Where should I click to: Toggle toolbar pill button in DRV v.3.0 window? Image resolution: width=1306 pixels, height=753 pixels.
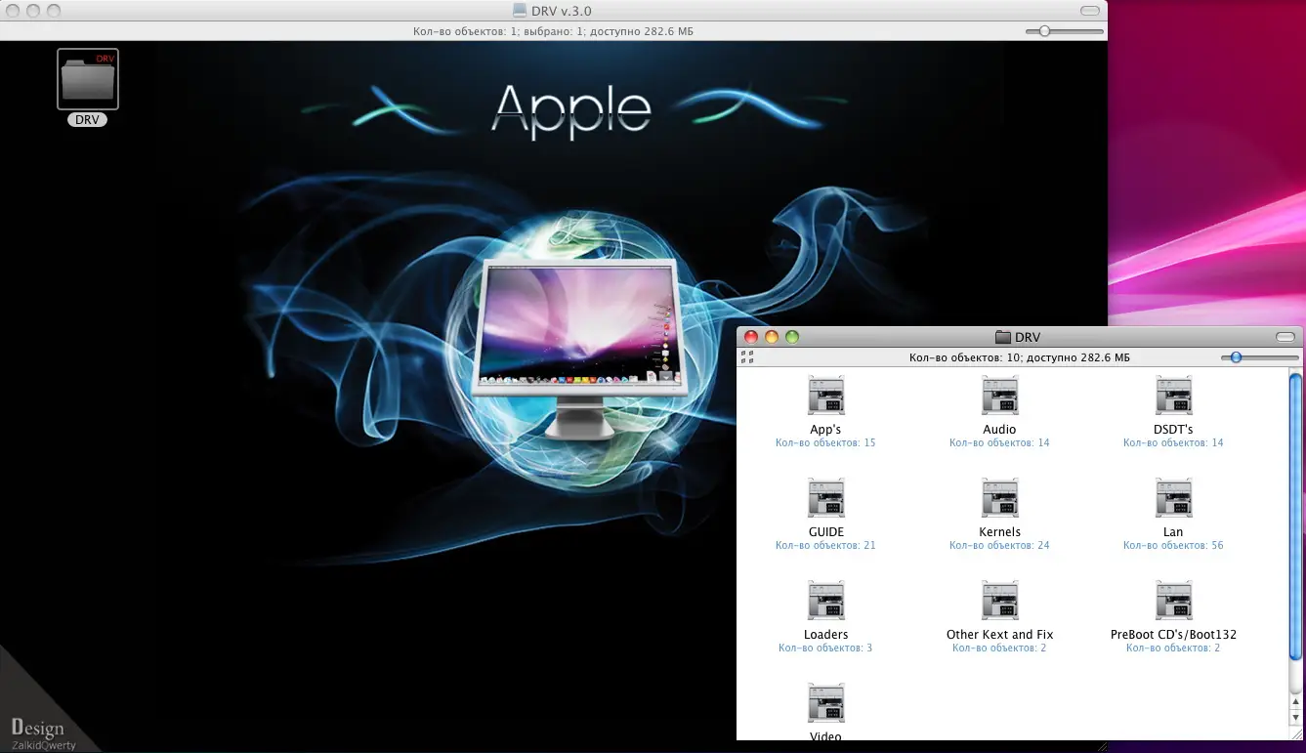(x=1090, y=11)
